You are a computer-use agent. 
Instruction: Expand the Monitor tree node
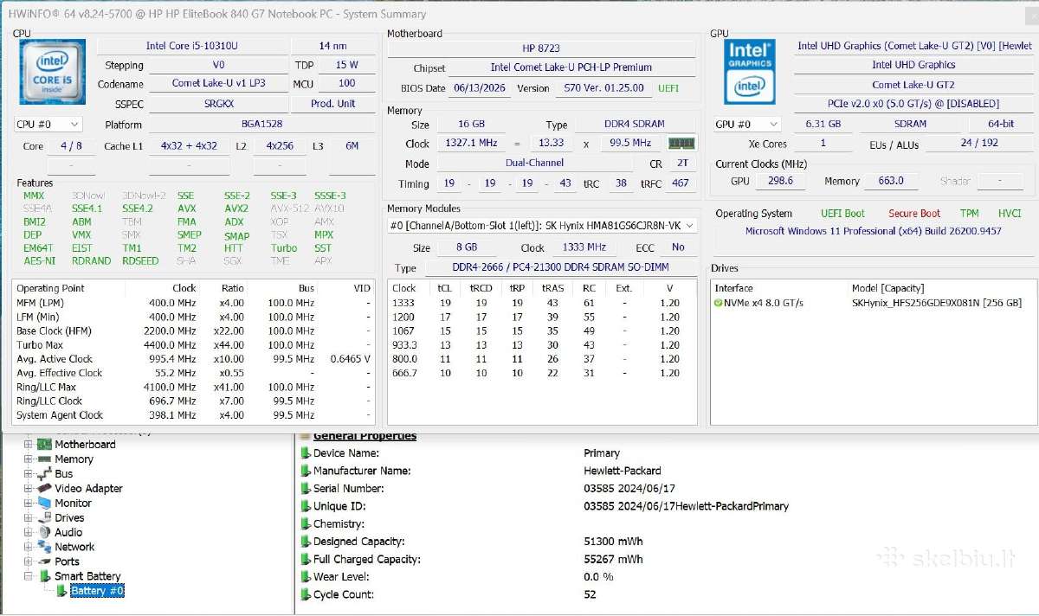[29, 503]
